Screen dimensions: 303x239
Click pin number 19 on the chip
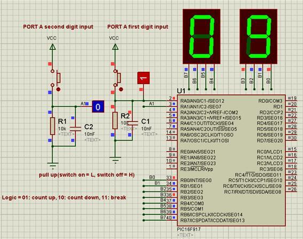[294, 98]
